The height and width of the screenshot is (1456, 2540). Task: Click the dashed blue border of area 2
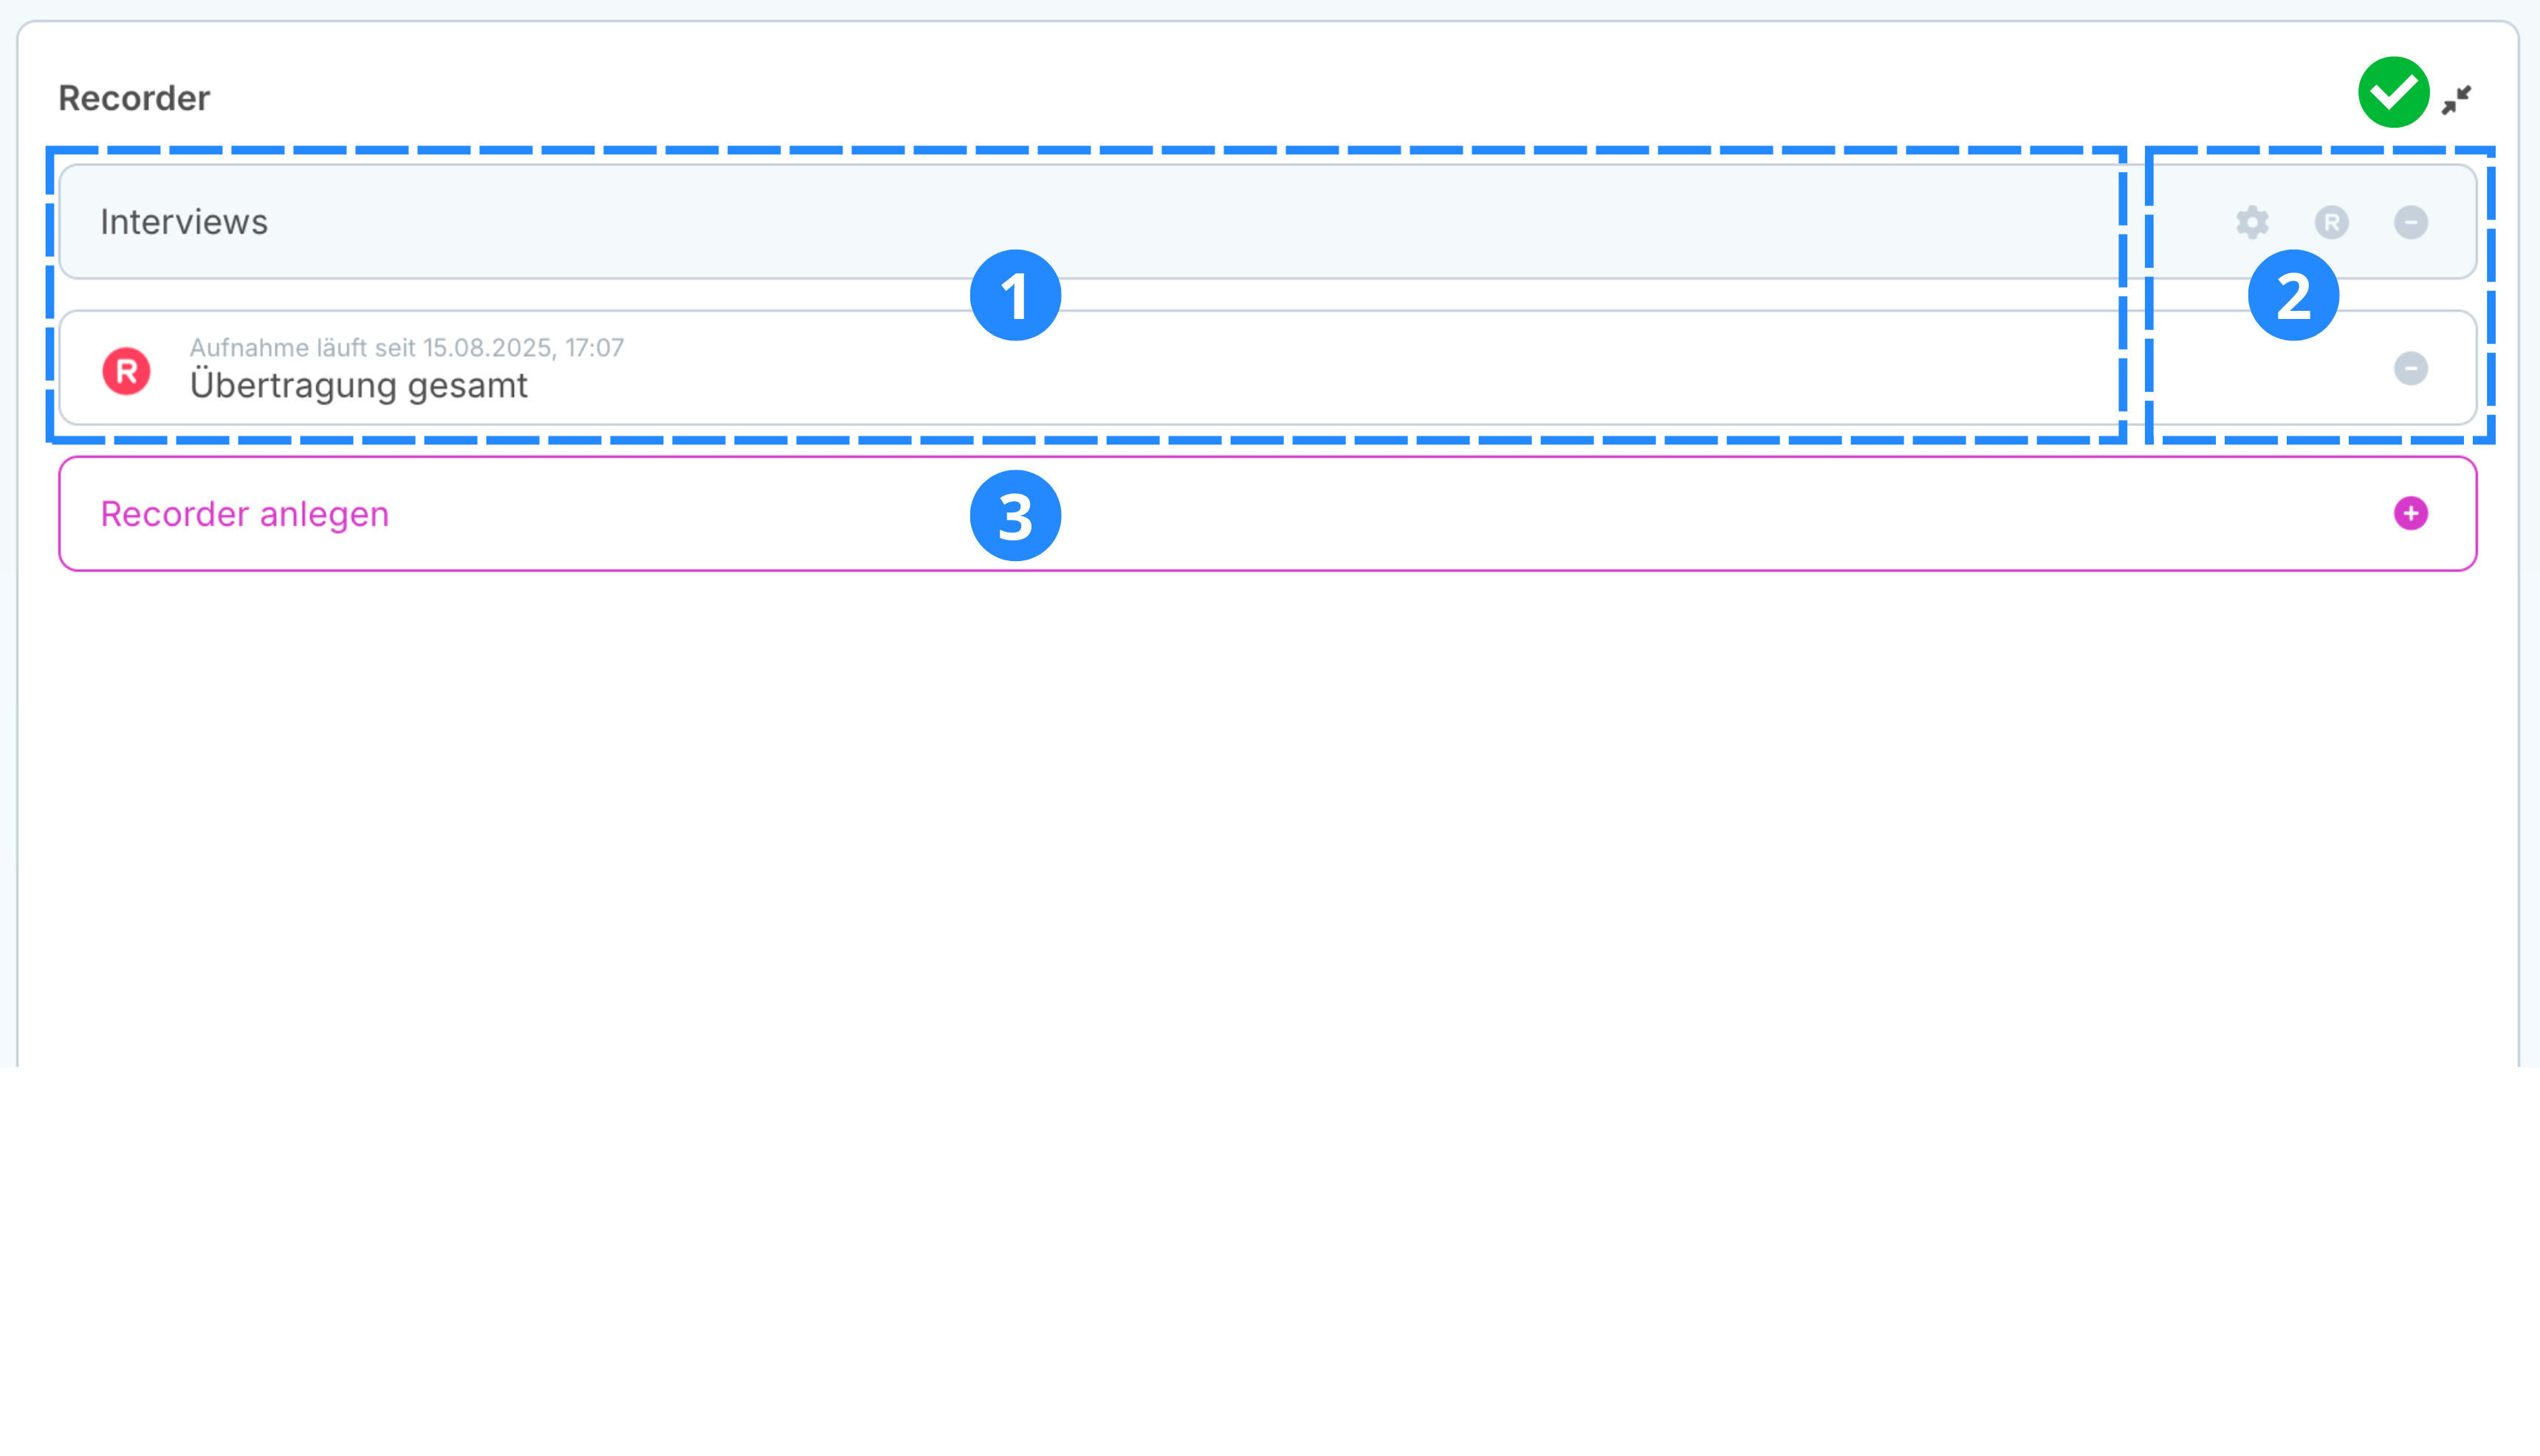pyautogui.click(x=2490, y=300)
